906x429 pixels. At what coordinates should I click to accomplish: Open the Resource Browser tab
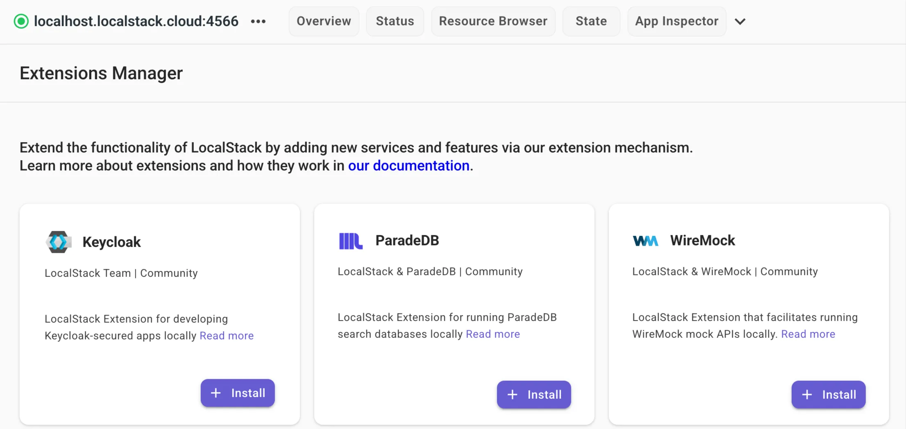click(x=493, y=21)
